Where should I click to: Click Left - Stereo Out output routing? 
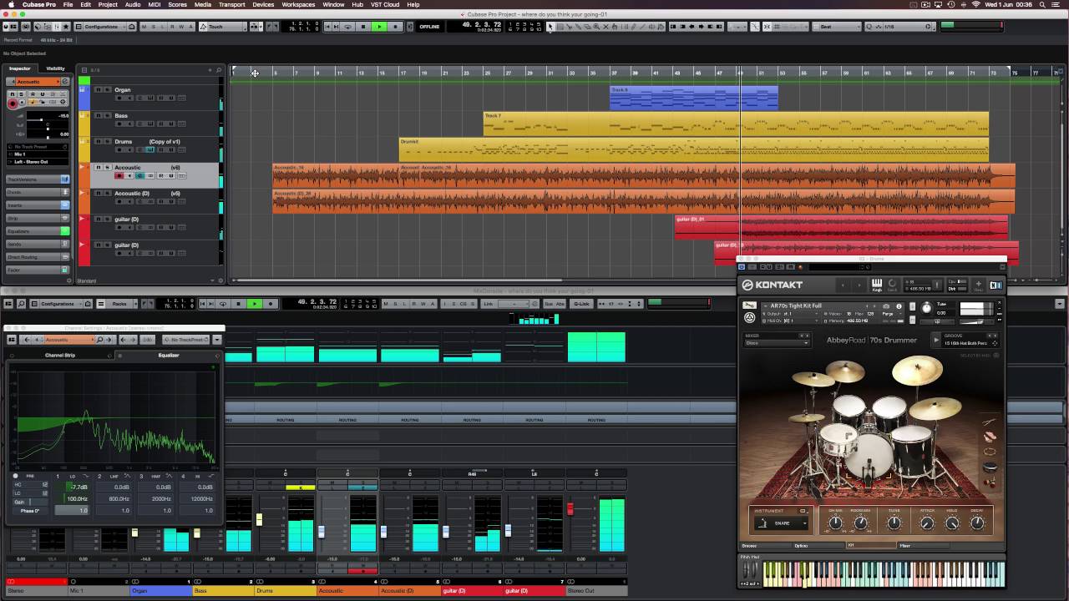[x=38, y=162]
